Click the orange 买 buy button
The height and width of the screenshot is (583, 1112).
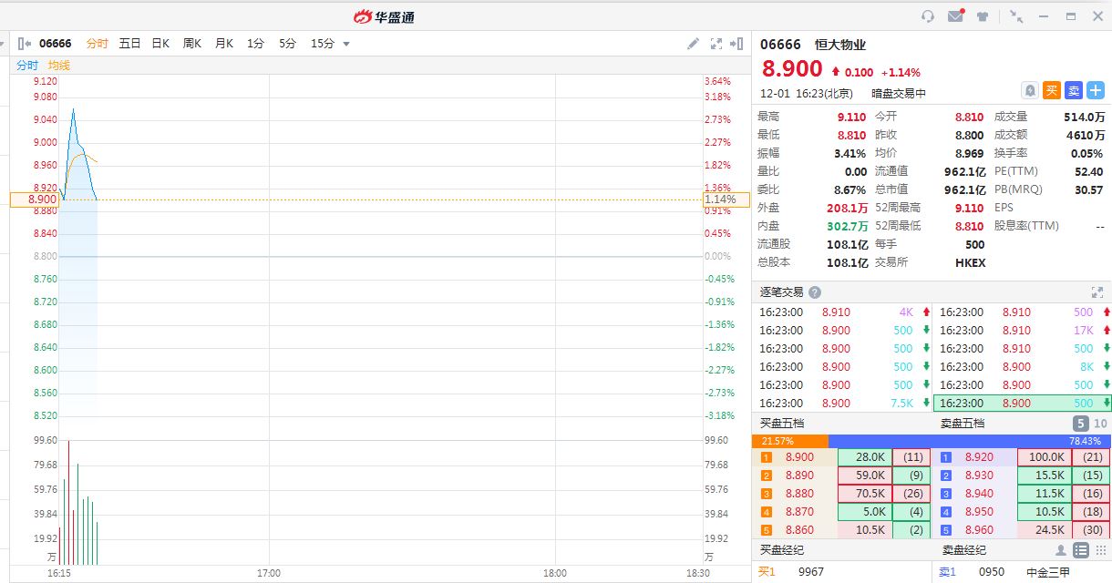(1052, 90)
